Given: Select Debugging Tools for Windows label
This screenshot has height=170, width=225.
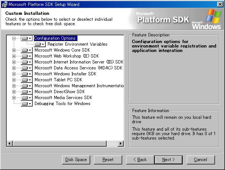Looking at the screenshot, I should pos(62,104).
